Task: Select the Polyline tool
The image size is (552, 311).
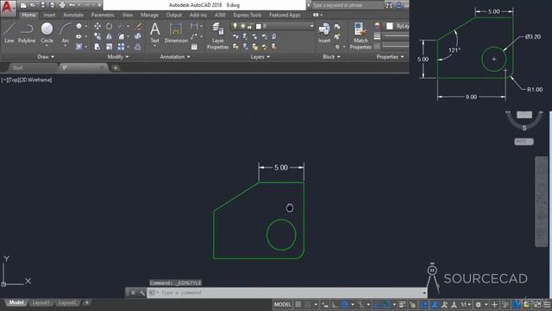Action: 27,33
